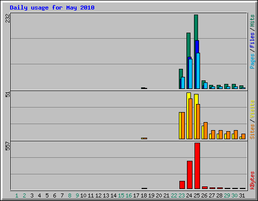Click the cyan Pages legend label
Image resolution: width=258 pixels, height=201 pixels.
[252, 61]
